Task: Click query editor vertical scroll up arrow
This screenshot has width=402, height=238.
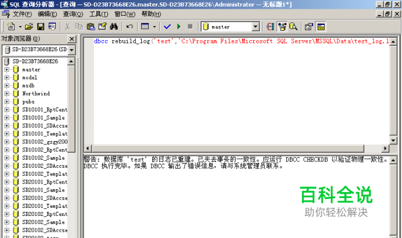Action: click(393, 41)
